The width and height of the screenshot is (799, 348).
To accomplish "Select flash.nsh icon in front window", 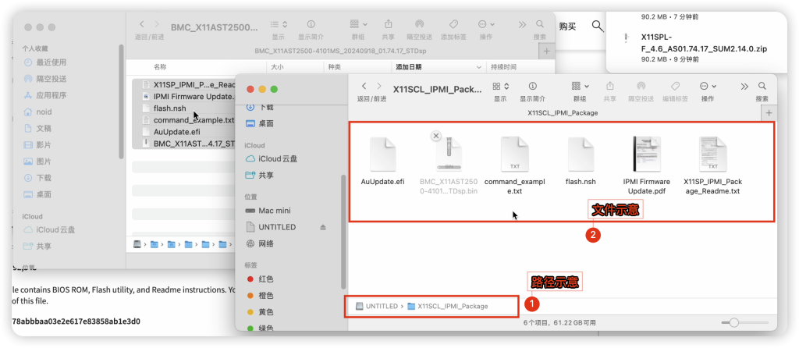I will click(x=581, y=154).
